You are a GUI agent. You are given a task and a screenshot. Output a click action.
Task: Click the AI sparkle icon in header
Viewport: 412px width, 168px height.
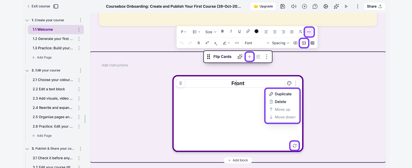[336, 6]
